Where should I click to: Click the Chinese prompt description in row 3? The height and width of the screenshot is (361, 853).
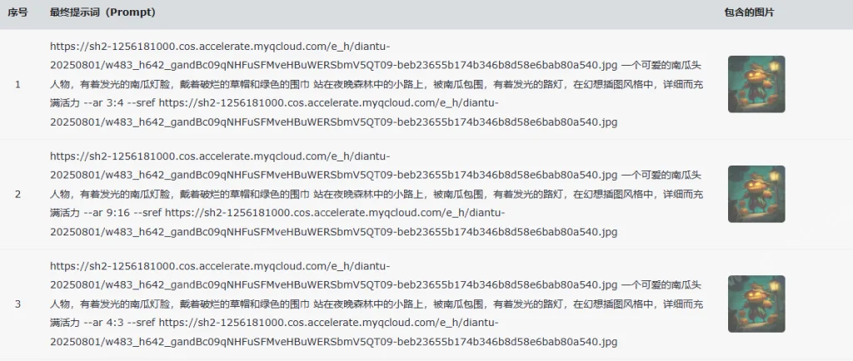point(377,304)
